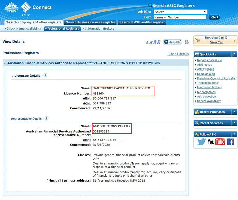Open ABN lookup quick link
The height and width of the screenshot is (200, 238).
[204, 65]
